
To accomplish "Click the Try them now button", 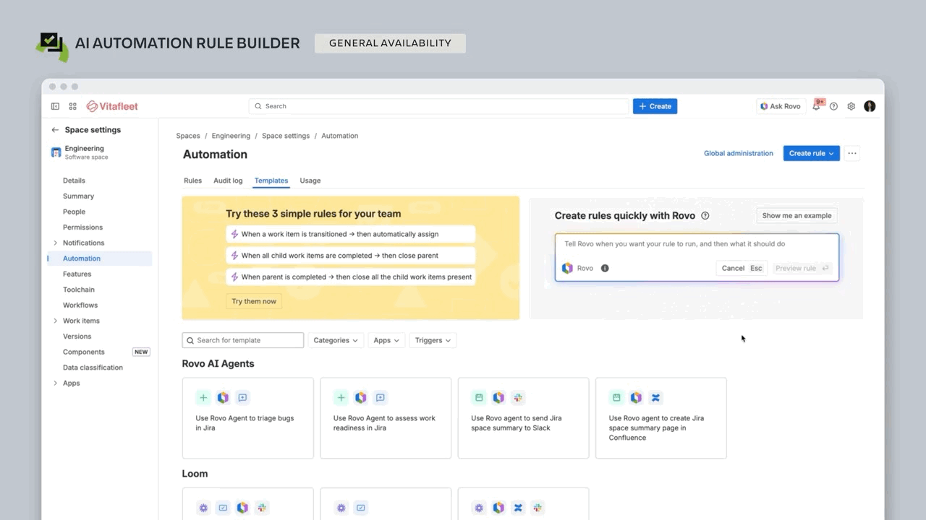I will click(x=254, y=301).
